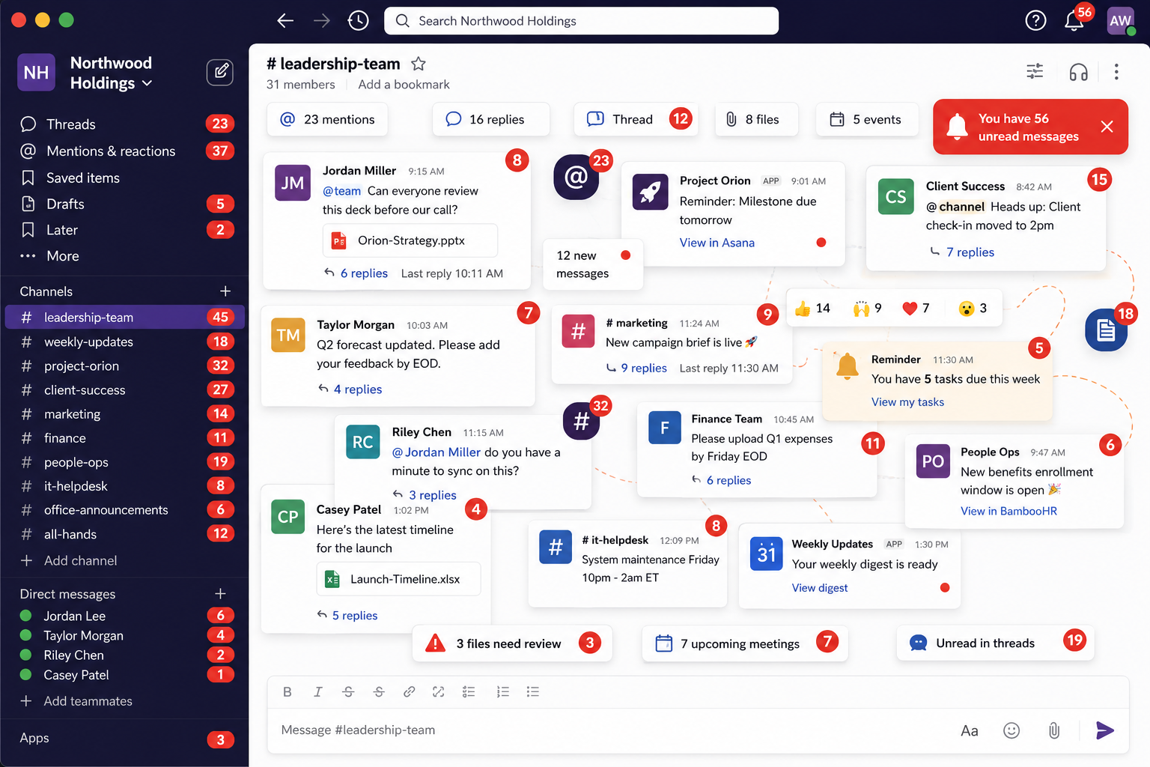
Task: Click Add channel in sidebar
Action: [80, 560]
